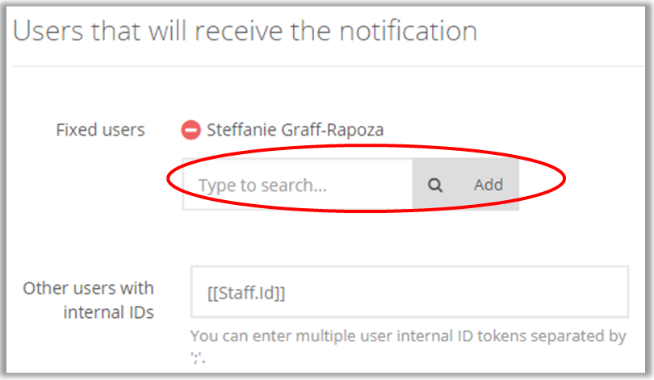Image resolution: width=654 pixels, height=380 pixels.
Task: Focus the 'Type to search...' field
Action: tap(299, 185)
